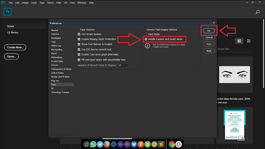Open Word from the dock
The width and height of the screenshot is (265, 149).
point(134,144)
